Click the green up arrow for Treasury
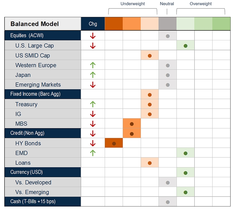 point(93,104)
